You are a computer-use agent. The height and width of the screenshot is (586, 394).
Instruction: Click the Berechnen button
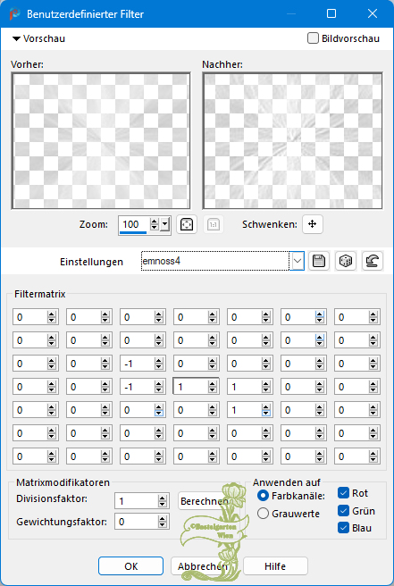204,501
